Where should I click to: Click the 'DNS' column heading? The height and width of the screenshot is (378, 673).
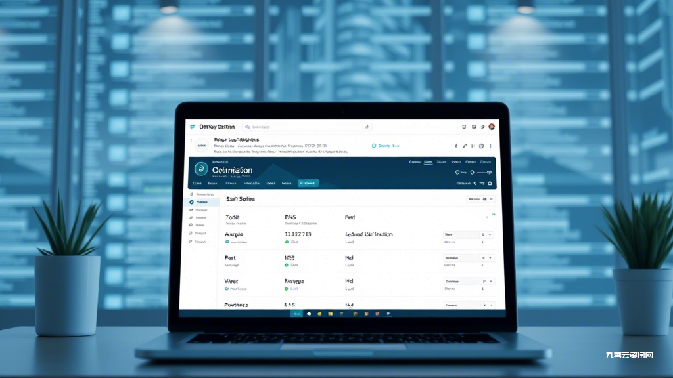tap(290, 217)
